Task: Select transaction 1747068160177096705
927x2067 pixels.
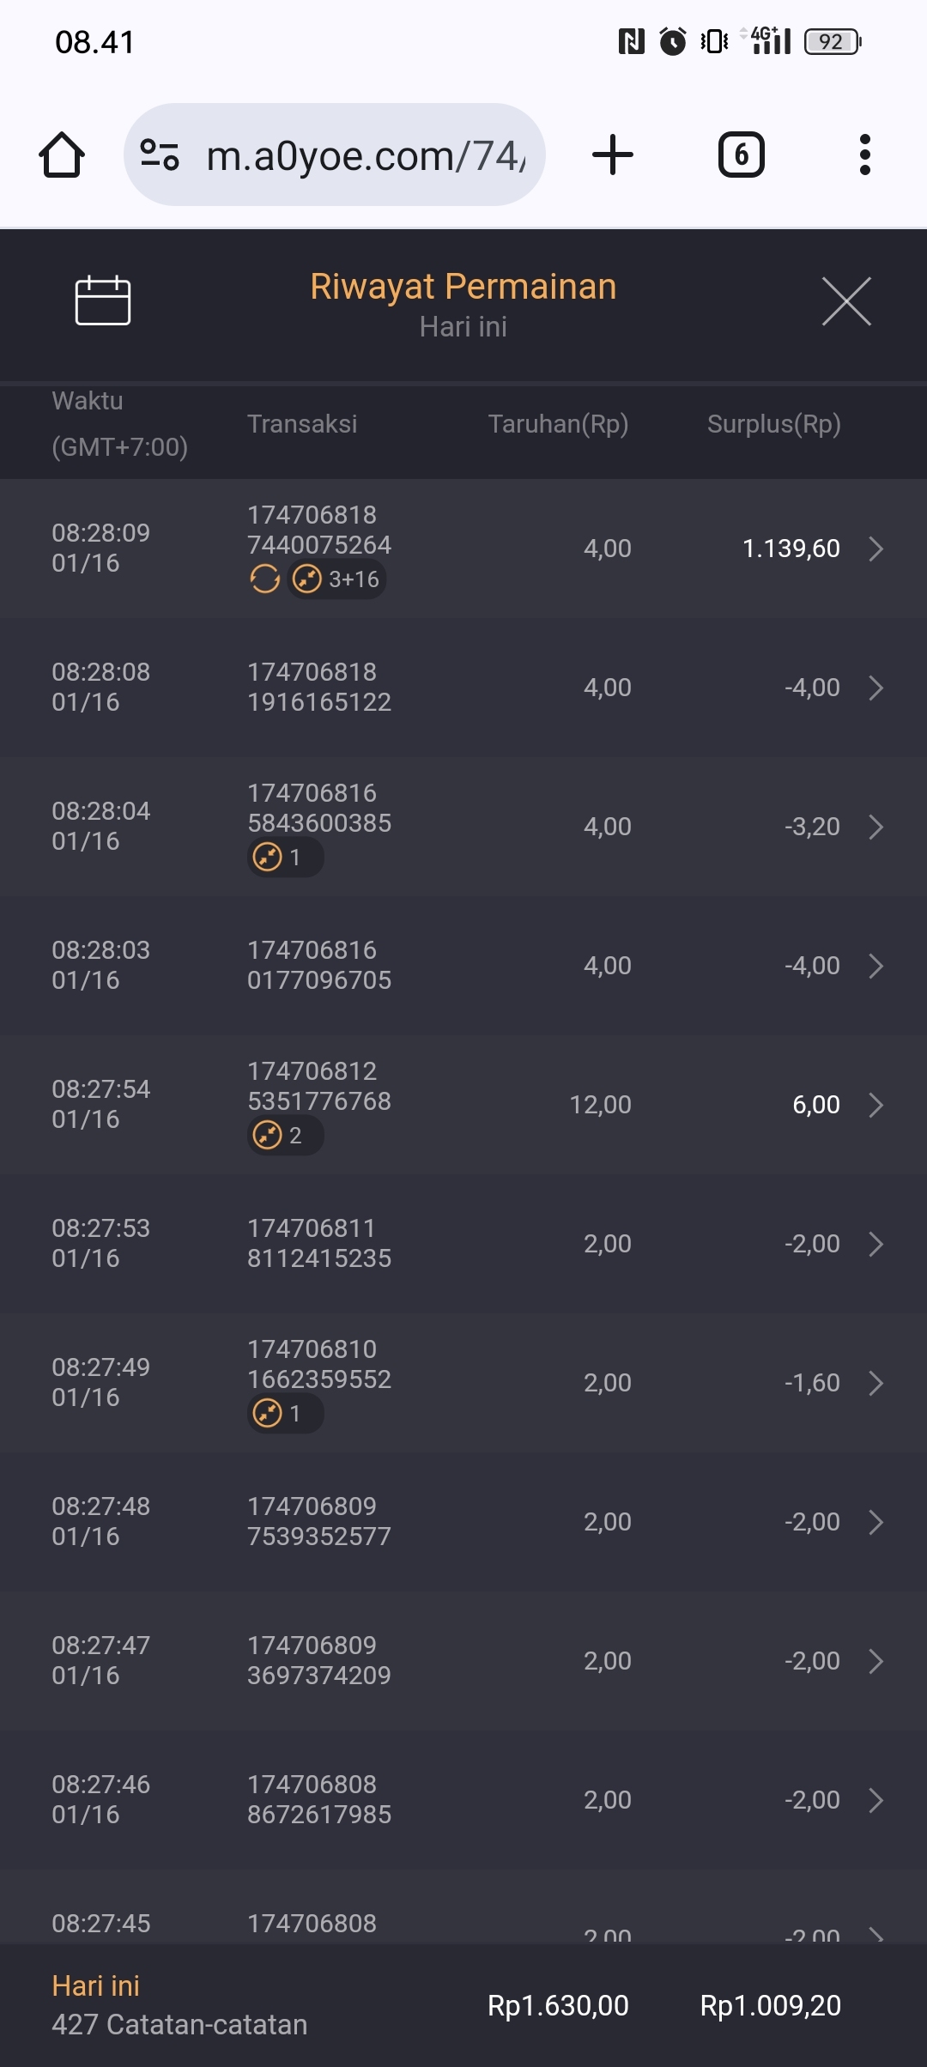Action: pos(319,966)
